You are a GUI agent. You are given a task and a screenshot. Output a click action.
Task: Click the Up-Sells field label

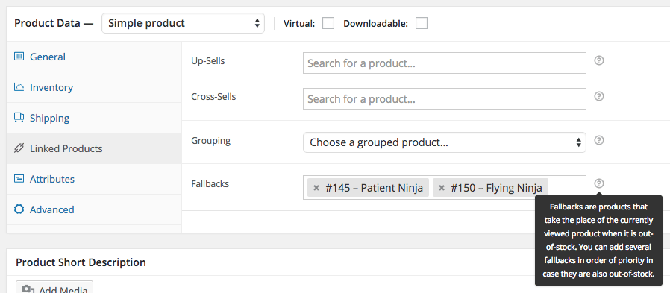click(207, 61)
